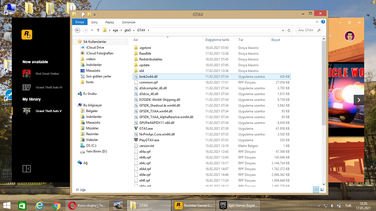Open Google Chrome from the taskbar
The height and width of the screenshot is (211, 376).
click(x=56, y=205)
